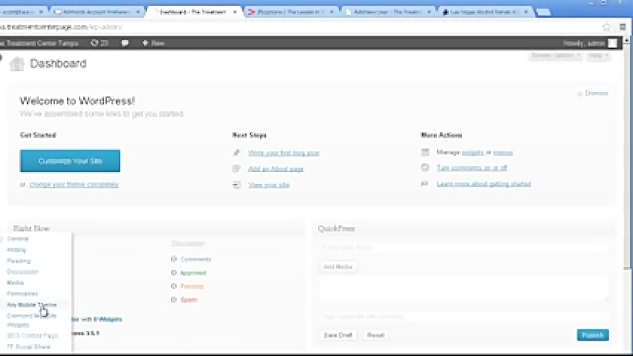
Task: Open the General settings submenu item
Action: pos(18,239)
